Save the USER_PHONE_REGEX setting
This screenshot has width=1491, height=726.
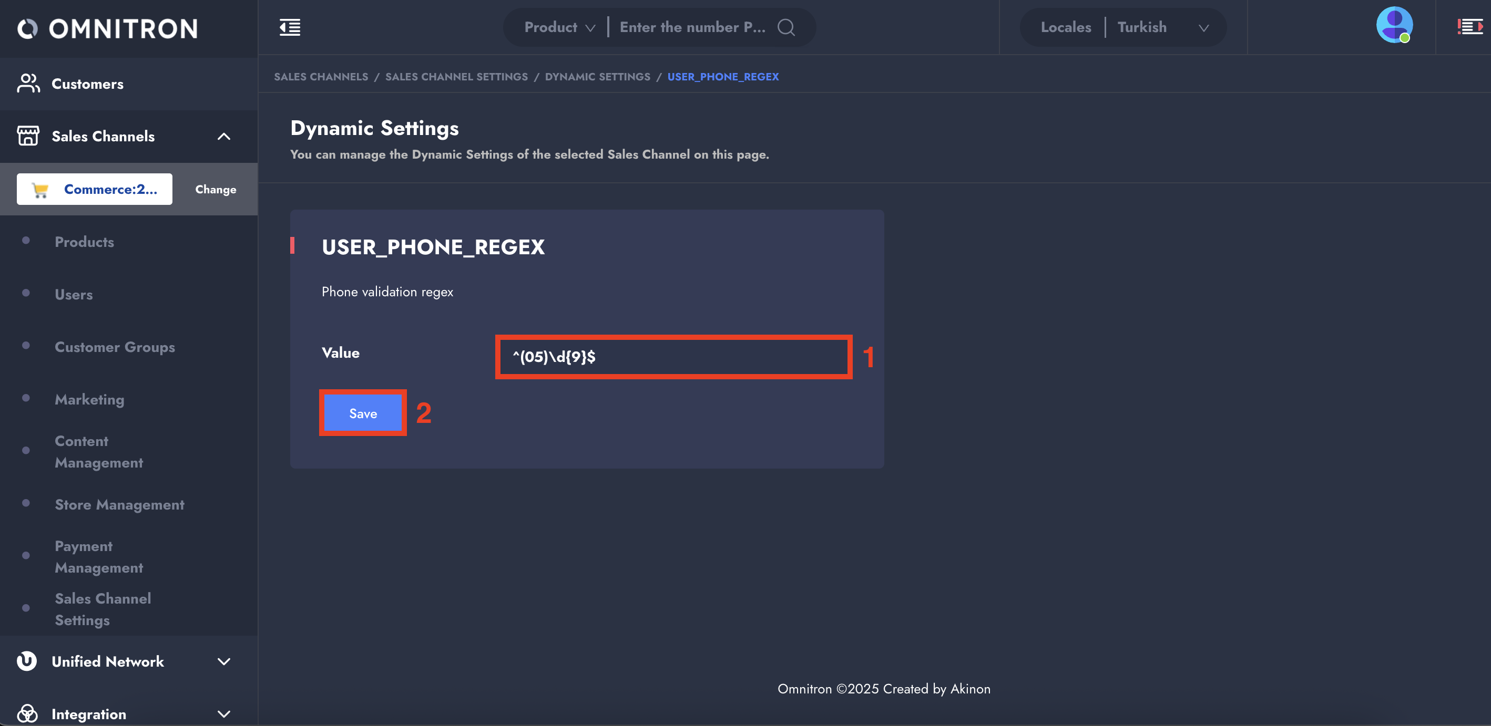(x=363, y=413)
